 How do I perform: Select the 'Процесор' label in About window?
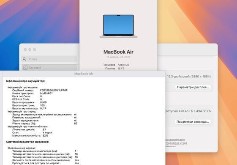coord(109,65)
